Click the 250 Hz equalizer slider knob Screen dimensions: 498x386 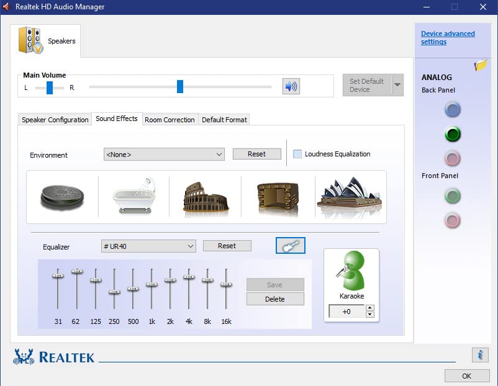[x=114, y=292]
